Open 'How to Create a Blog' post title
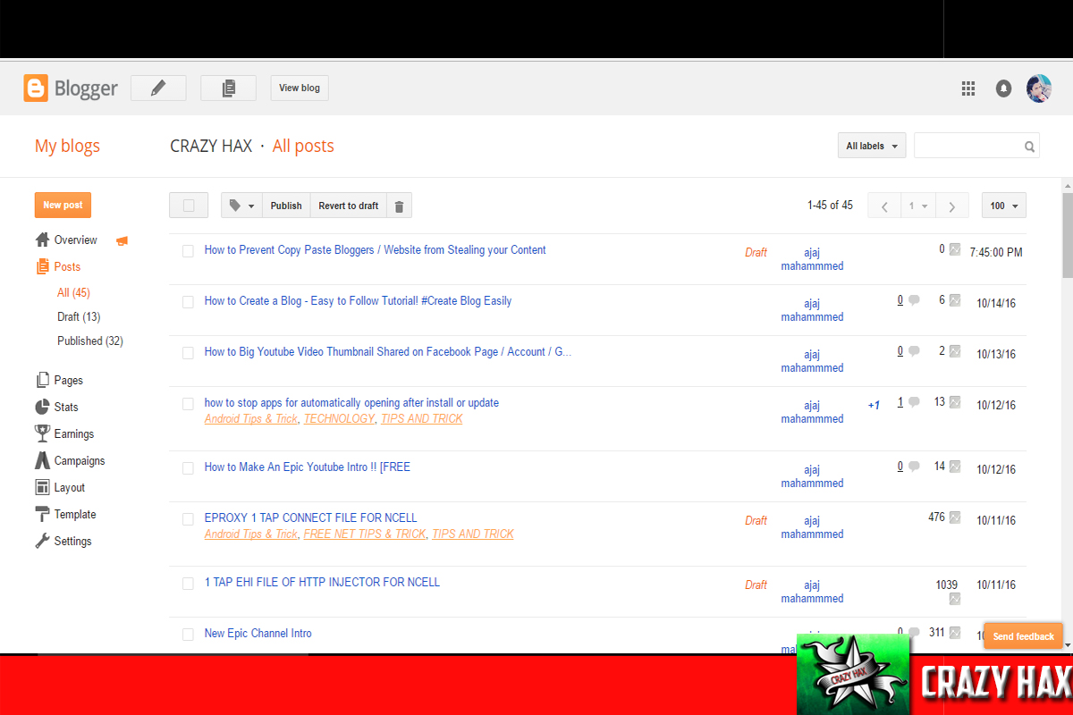1073x715 pixels. [x=358, y=300]
